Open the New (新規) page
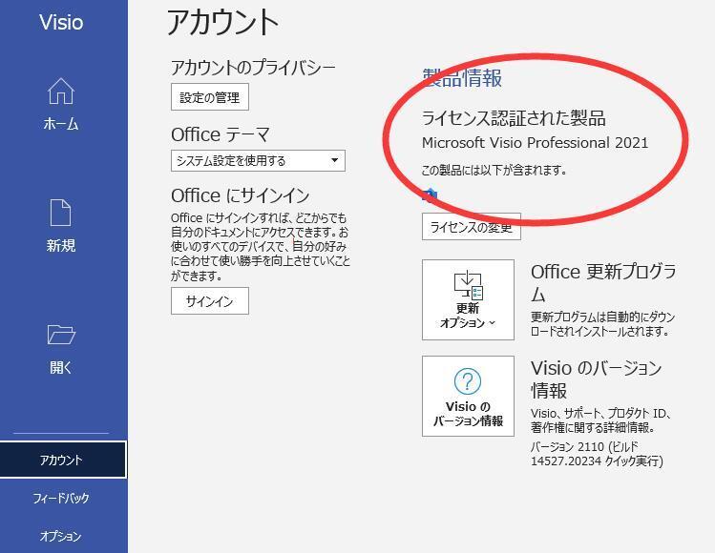Screen dimensions: 715x553 (x=61, y=225)
